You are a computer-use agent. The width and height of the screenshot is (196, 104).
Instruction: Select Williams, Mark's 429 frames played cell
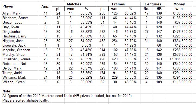pos(102,77)
